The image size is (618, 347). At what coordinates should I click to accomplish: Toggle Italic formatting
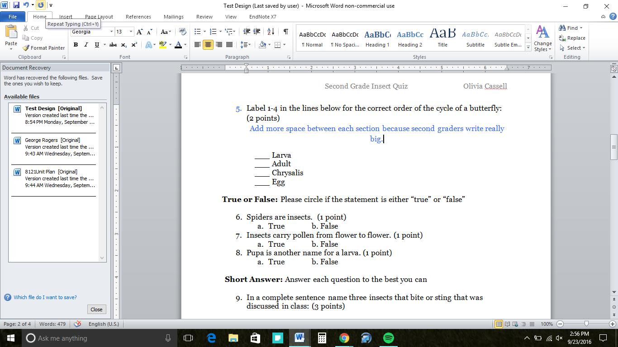pyautogui.click(x=86, y=45)
